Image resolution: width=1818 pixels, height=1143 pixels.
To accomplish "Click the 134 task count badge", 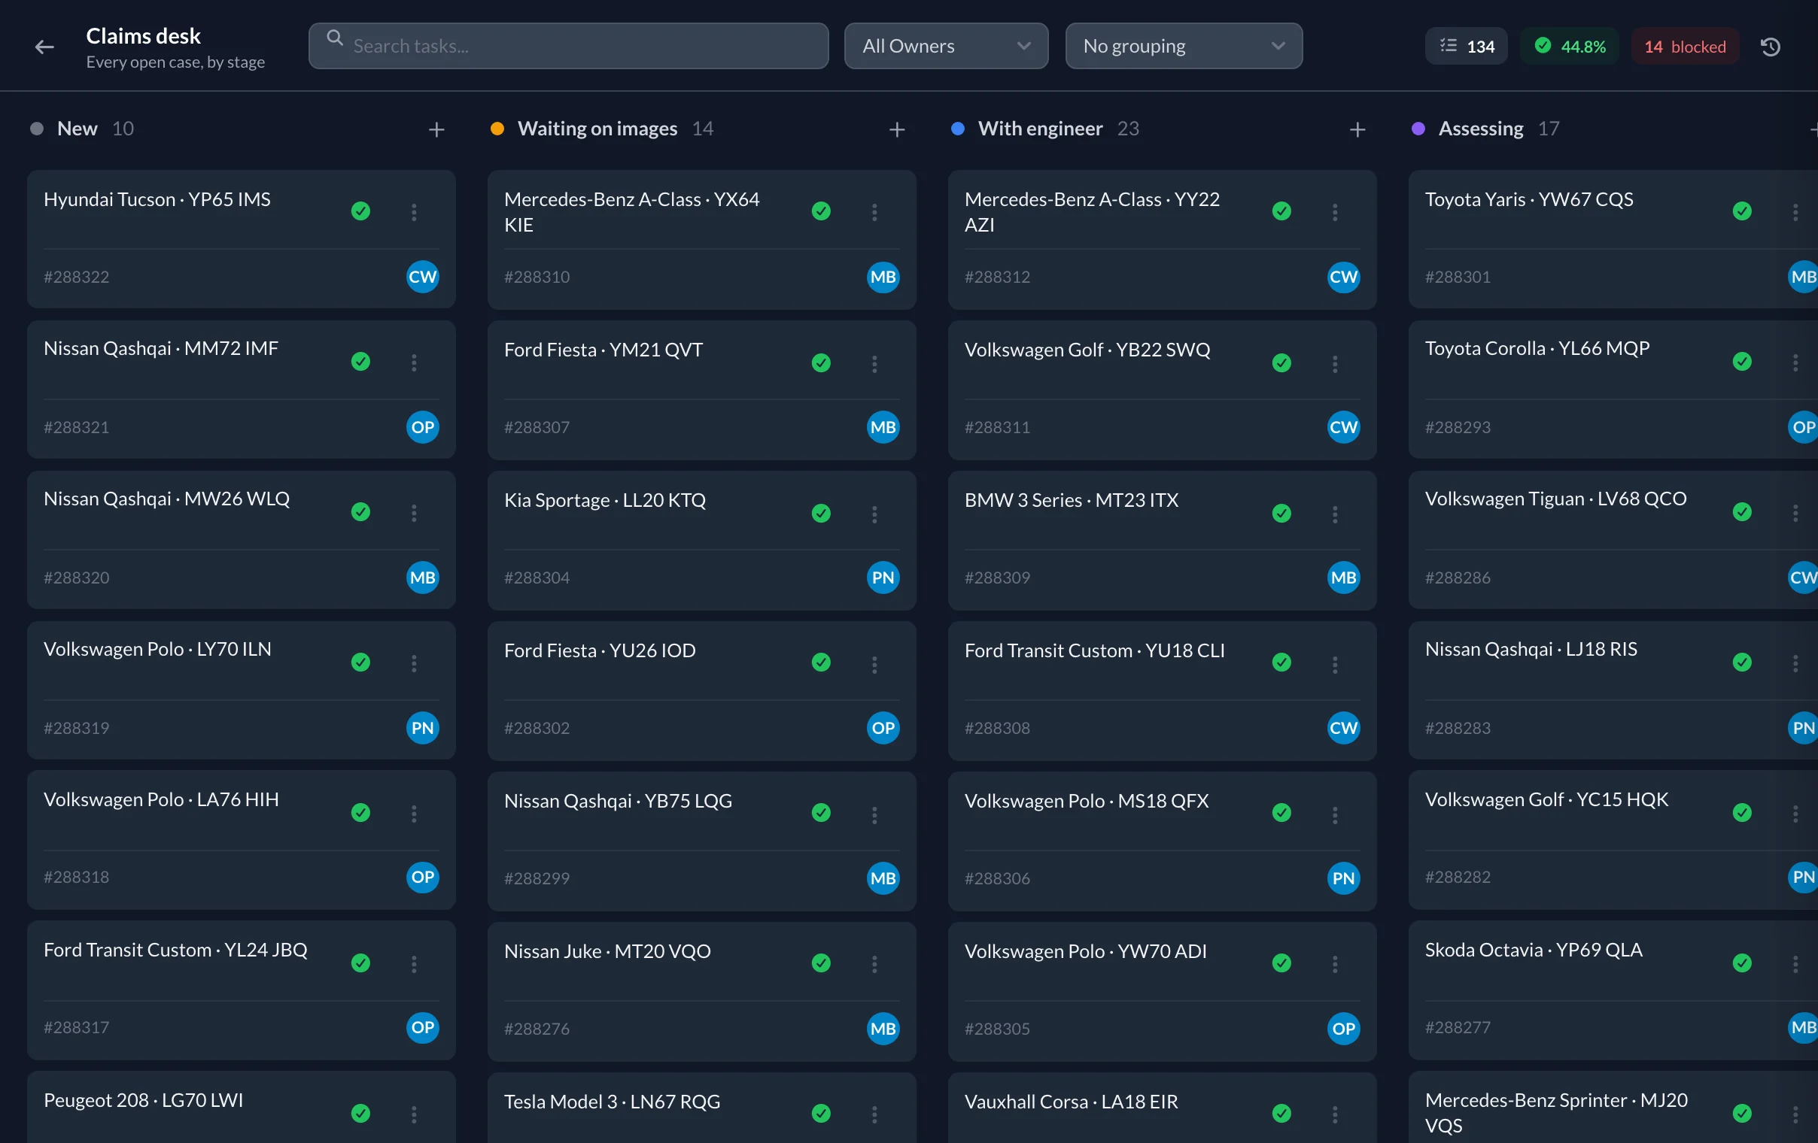I will pyautogui.click(x=1466, y=47).
